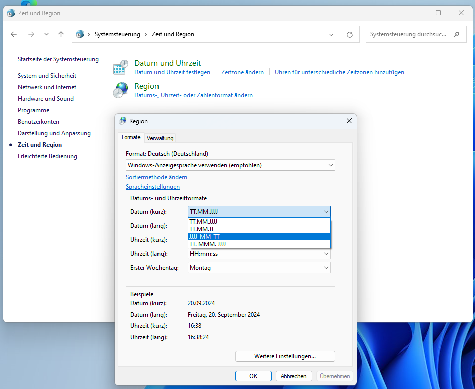The width and height of the screenshot is (475, 389).
Task: Open the Datum und Uhrzeit calendar icon
Action: coord(120,67)
